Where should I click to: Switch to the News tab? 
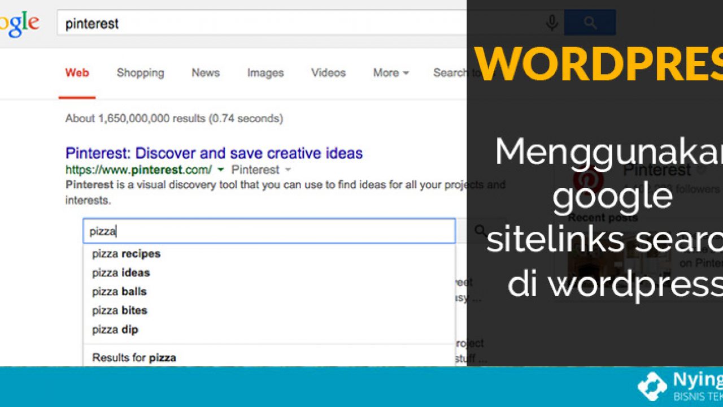(x=205, y=72)
